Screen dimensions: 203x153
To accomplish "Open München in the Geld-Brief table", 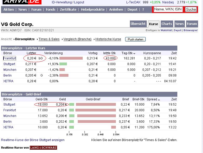I will [x=10, y=116].
